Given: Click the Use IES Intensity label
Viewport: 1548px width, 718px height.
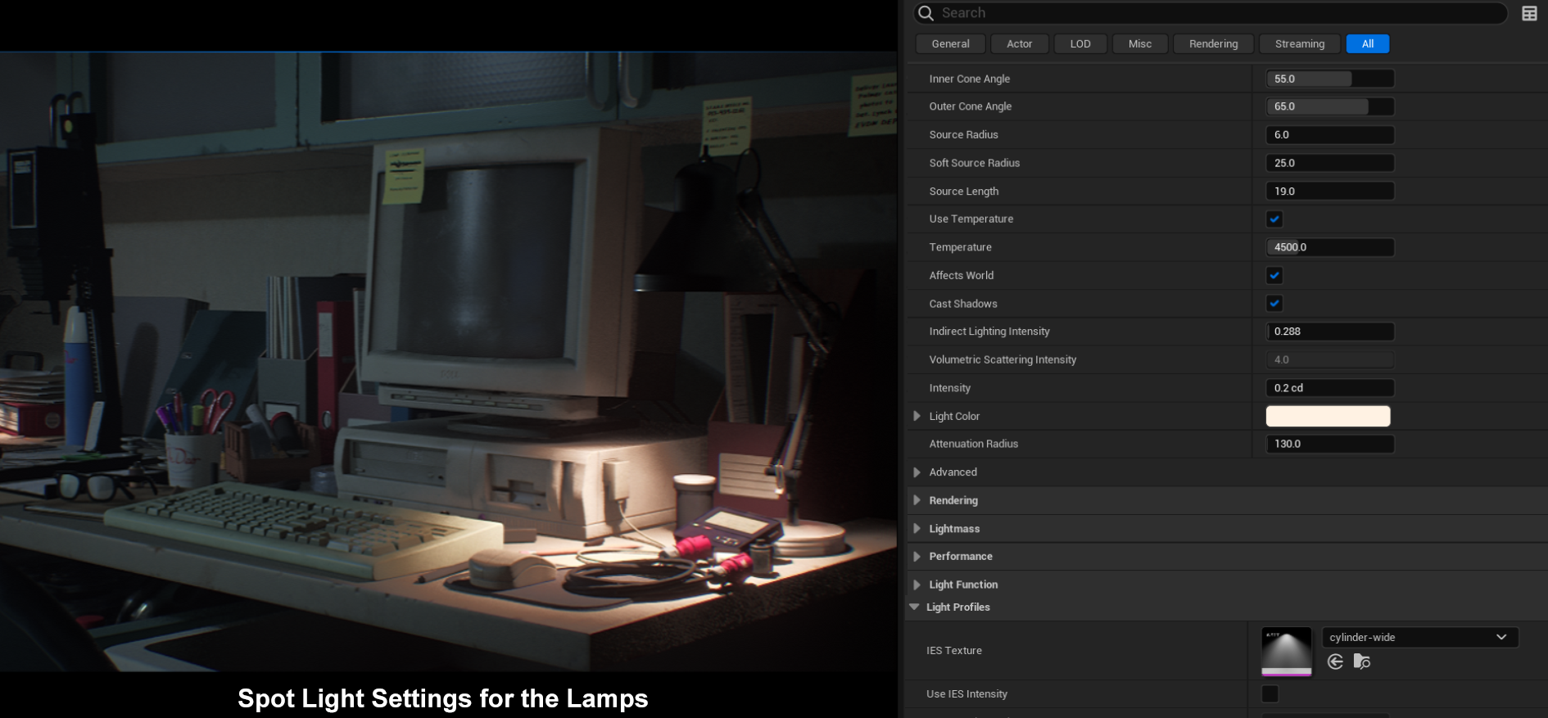Looking at the screenshot, I should (x=966, y=693).
